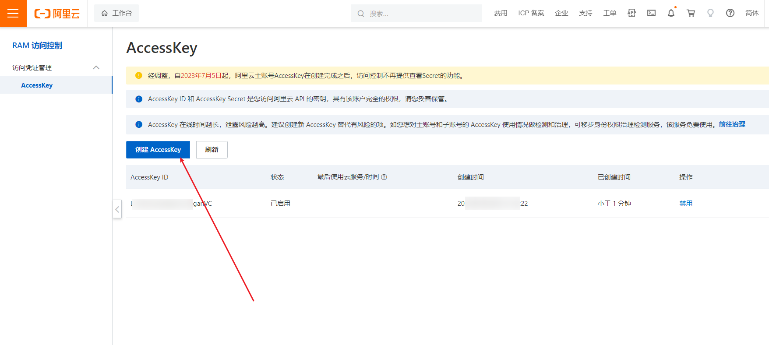The image size is (769, 345).
Task: Open the 工作台 home workbench
Action: [x=116, y=13]
